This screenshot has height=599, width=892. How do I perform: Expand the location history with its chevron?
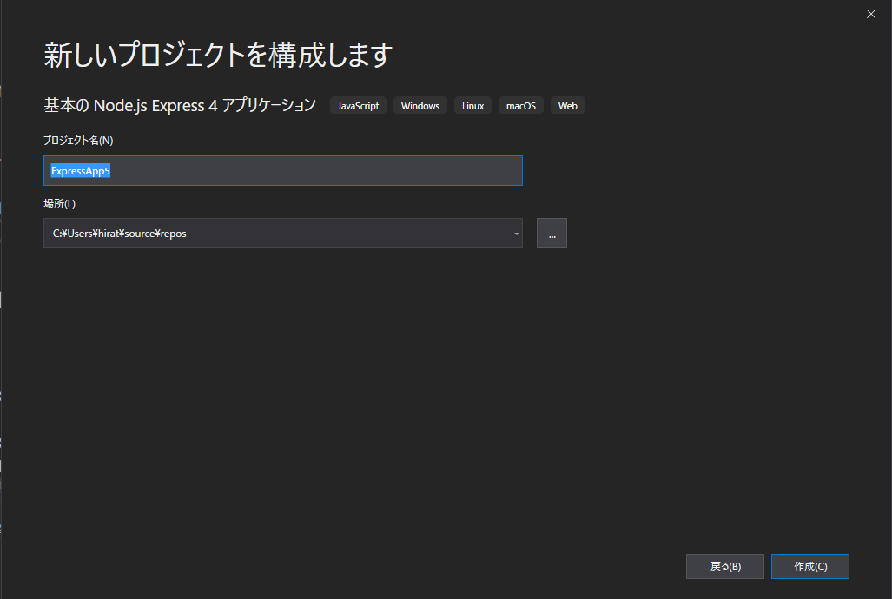[515, 233]
